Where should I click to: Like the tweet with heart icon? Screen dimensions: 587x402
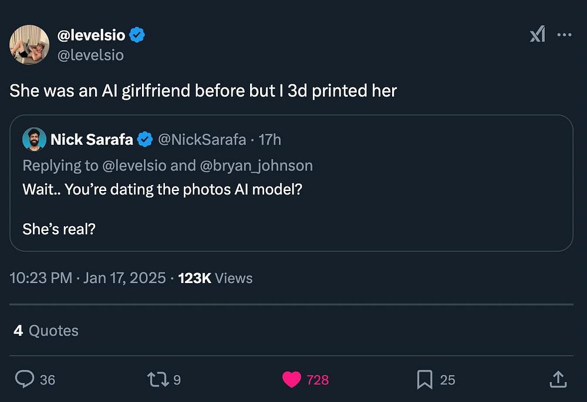(x=292, y=380)
